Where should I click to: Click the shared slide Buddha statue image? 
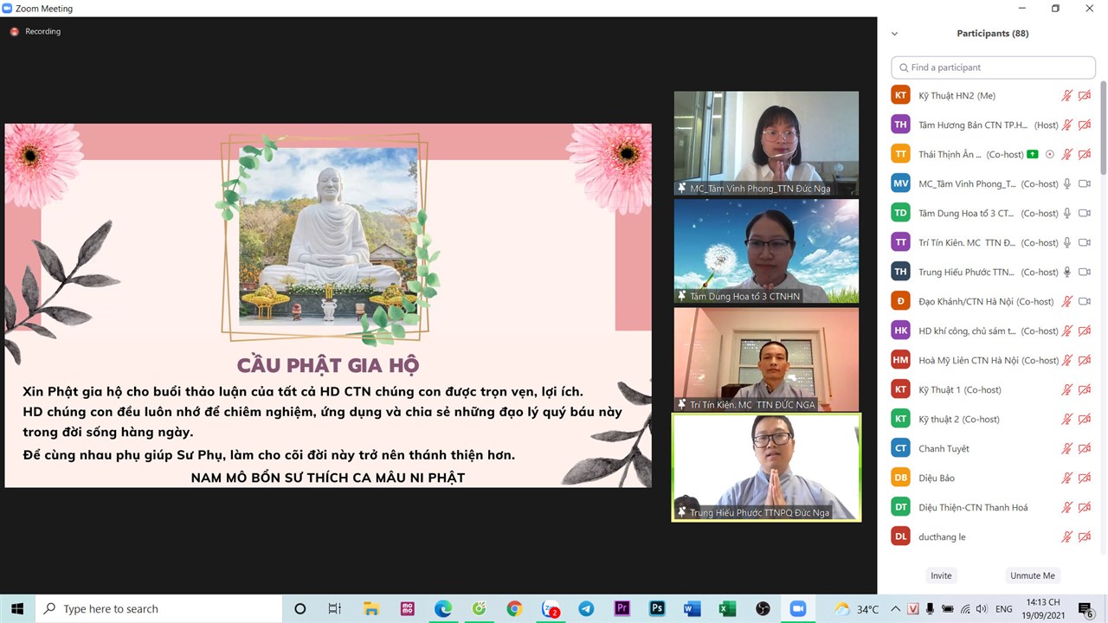pyautogui.click(x=329, y=235)
